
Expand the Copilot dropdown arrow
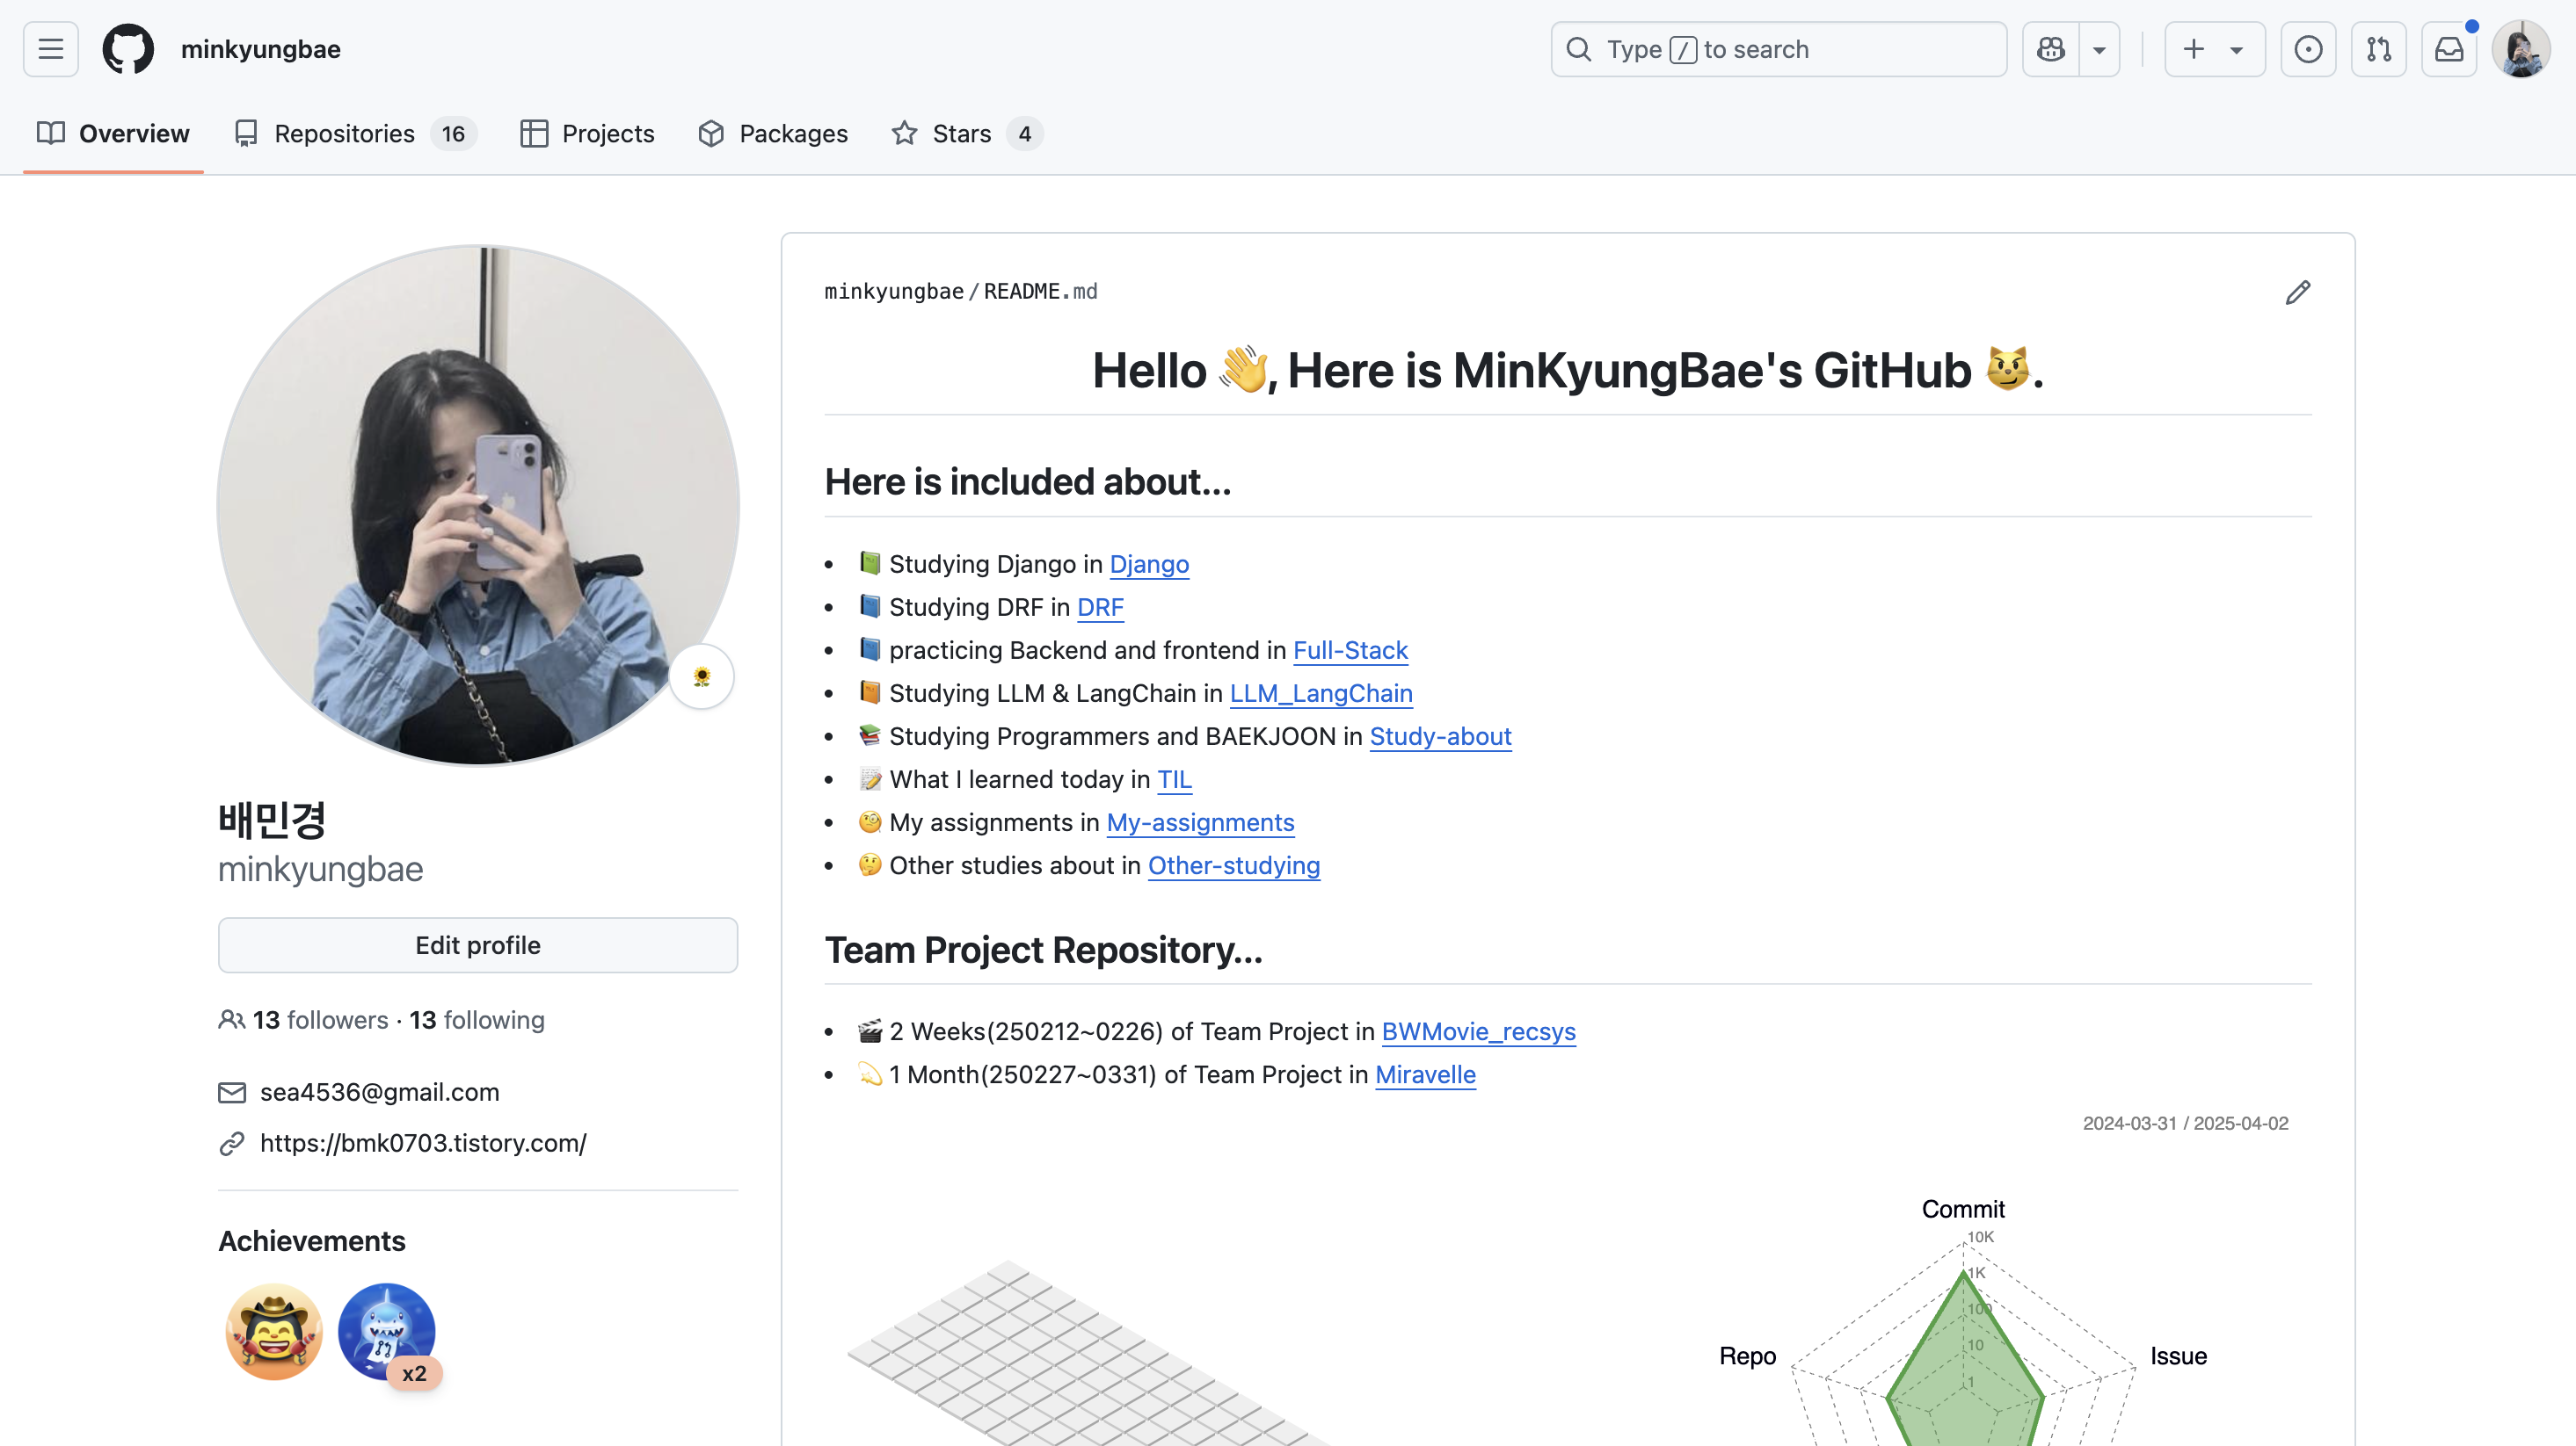(x=2099, y=49)
